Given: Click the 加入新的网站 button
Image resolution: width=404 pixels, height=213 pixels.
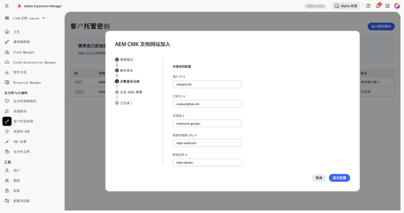Looking at the screenshot, I should click(x=381, y=26).
